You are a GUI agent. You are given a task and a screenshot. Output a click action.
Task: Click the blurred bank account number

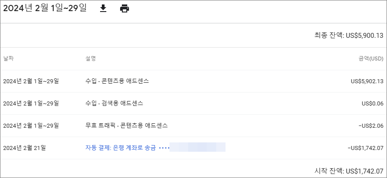point(198,148)
